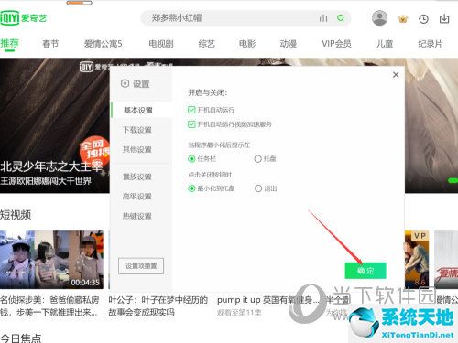Close the settings dialog
Viewport: 458px width, 343px height.
click(396, 75)
